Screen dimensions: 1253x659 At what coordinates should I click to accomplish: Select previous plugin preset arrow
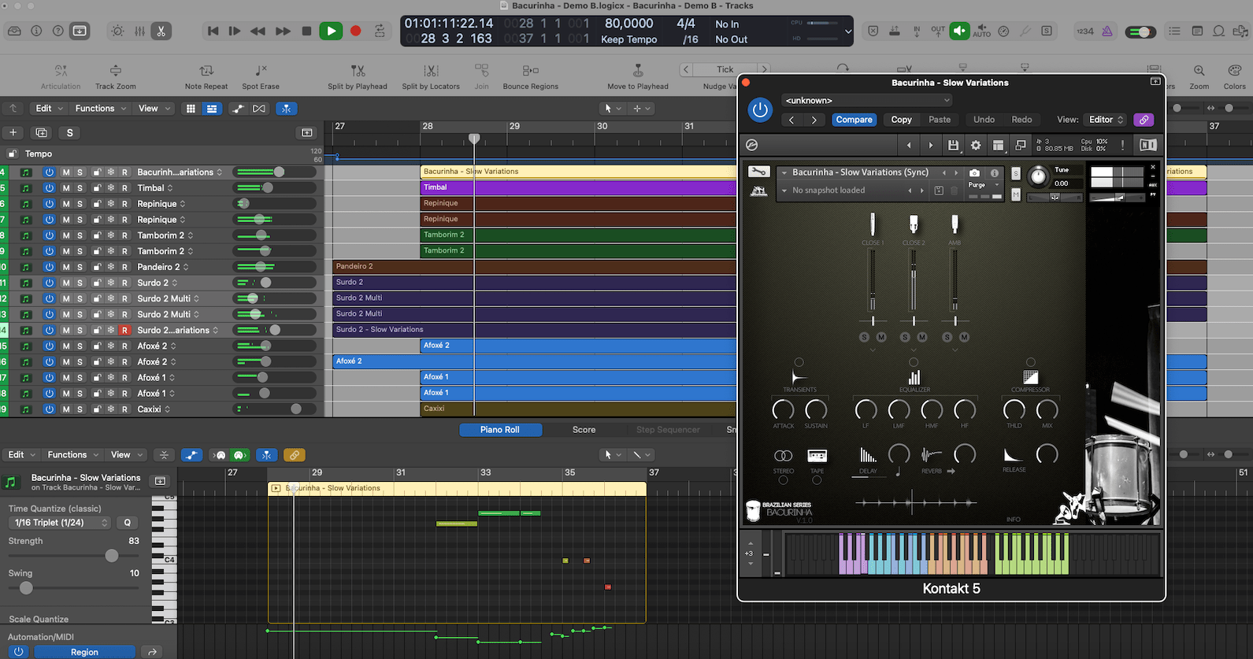791,120
